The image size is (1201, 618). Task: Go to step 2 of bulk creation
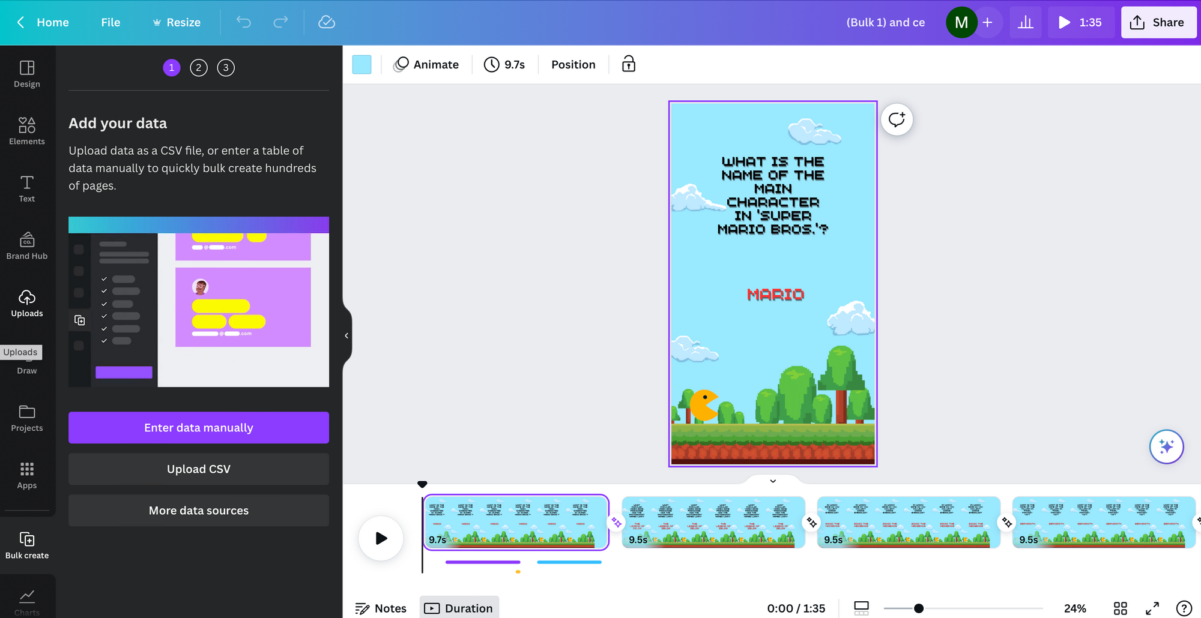[x=198, y=67]
